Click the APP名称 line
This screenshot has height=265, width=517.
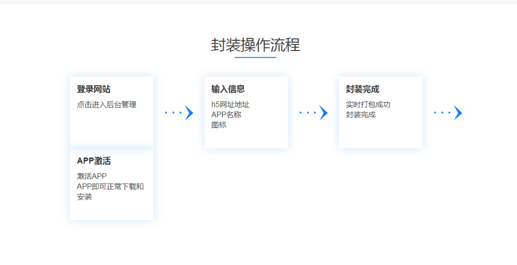[226, 115]
